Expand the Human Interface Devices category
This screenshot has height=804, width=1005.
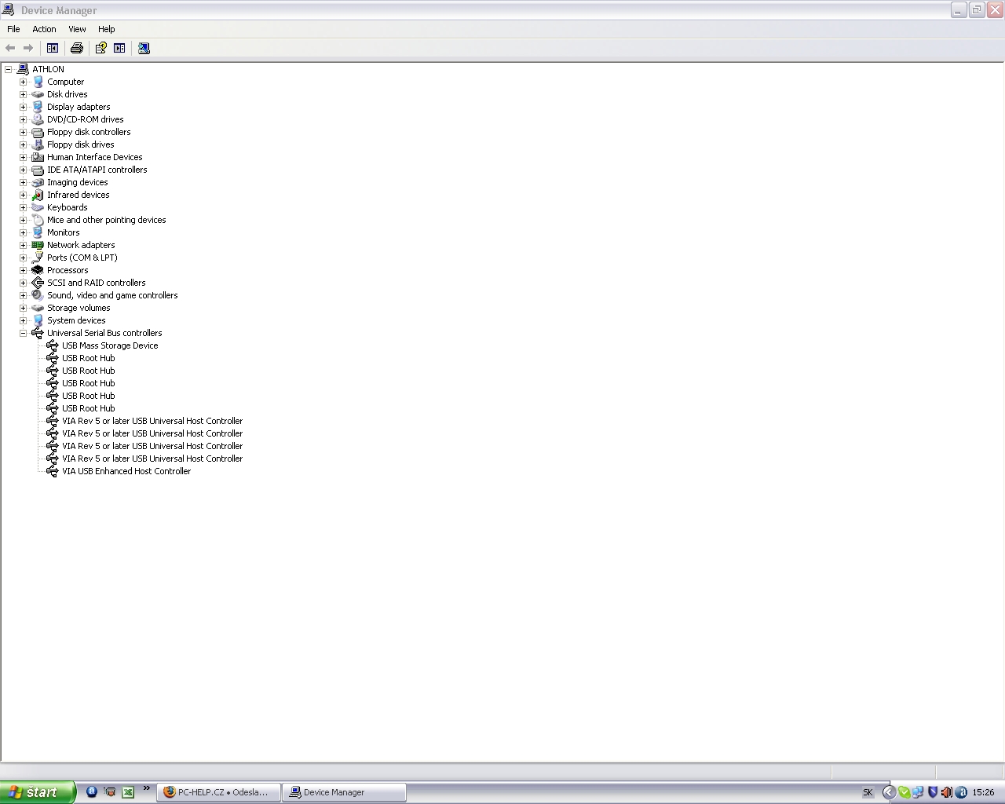[x=24, y=157]
